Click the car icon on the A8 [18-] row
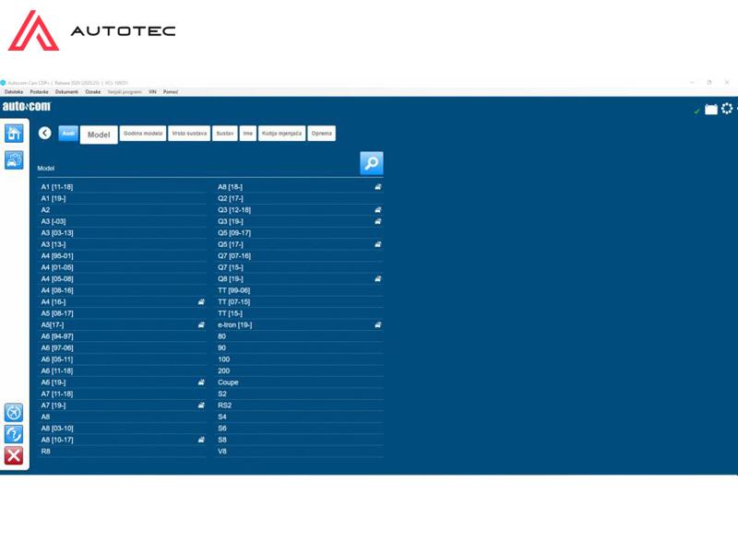 pyautogui.click(x=377, y=187)
